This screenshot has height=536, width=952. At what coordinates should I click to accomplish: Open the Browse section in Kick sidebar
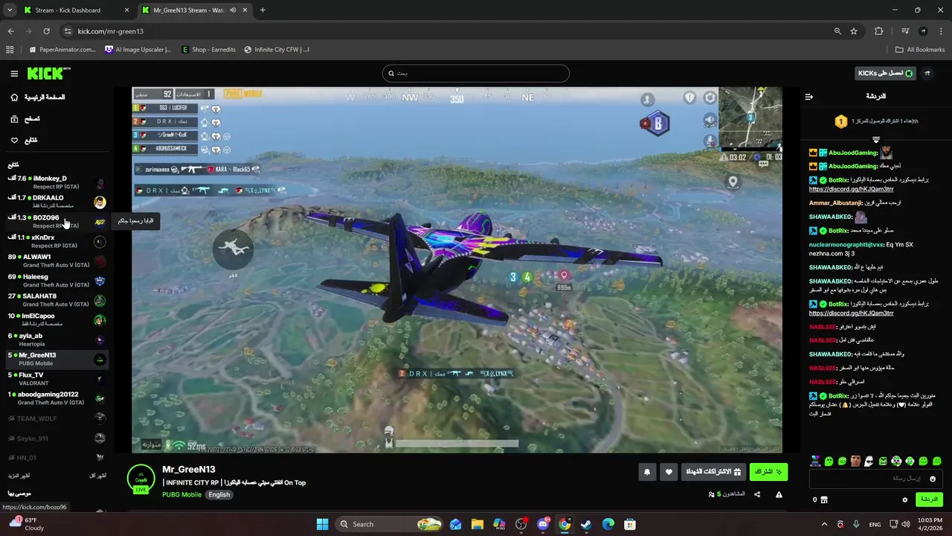tap(25, 119)
